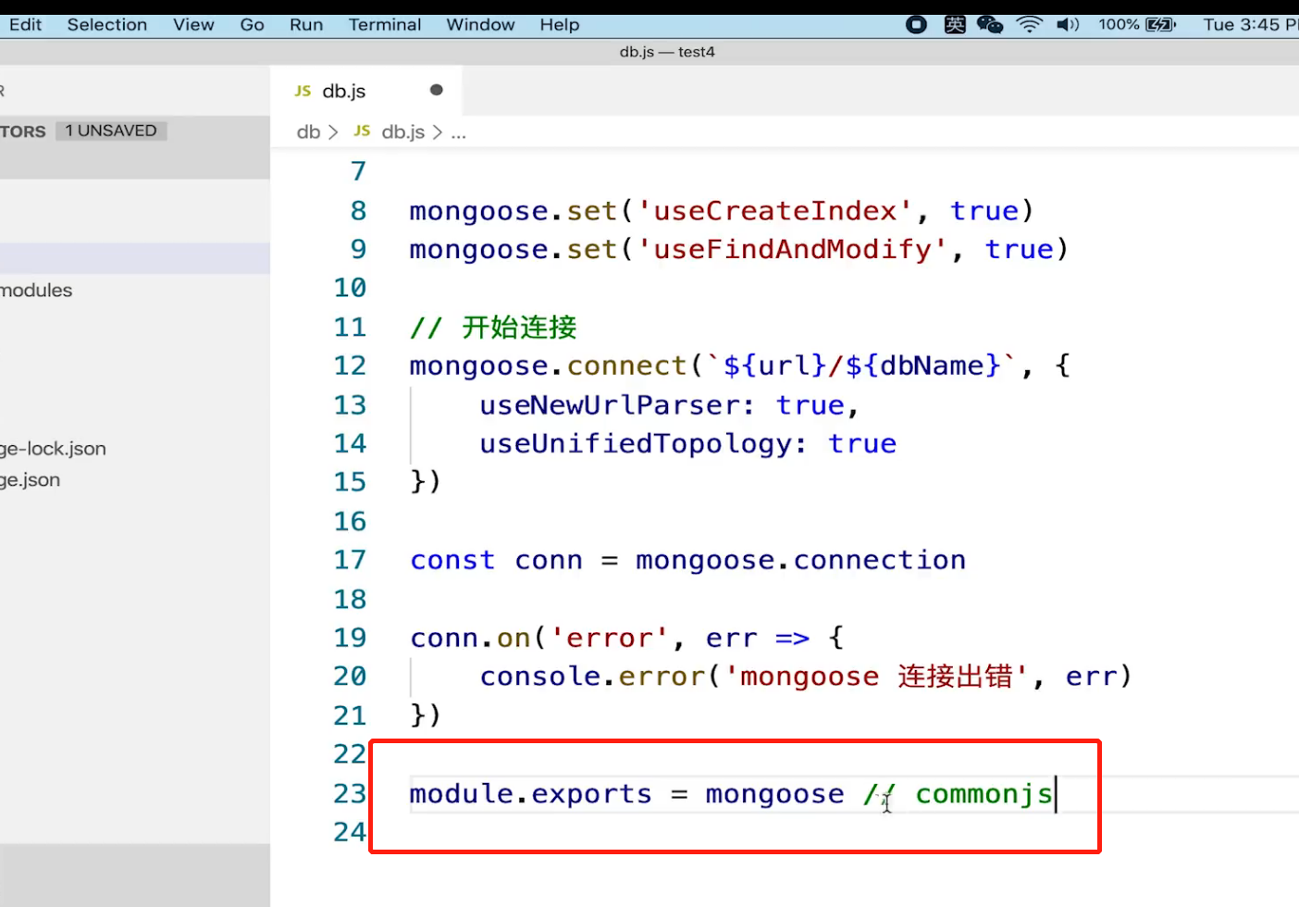The width and height of the screenshot is (1299, 907).
Task: Click the const keyword on line 17
Action: click(452, 561)
